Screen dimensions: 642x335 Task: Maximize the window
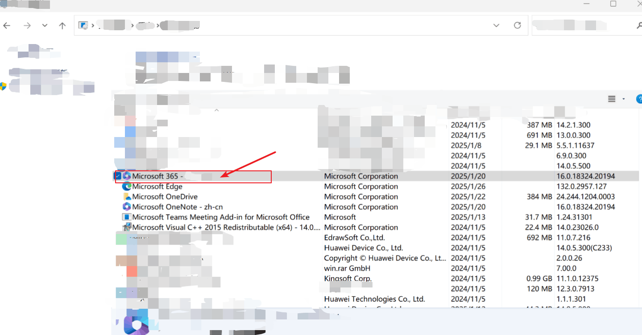tap(613, 4)
